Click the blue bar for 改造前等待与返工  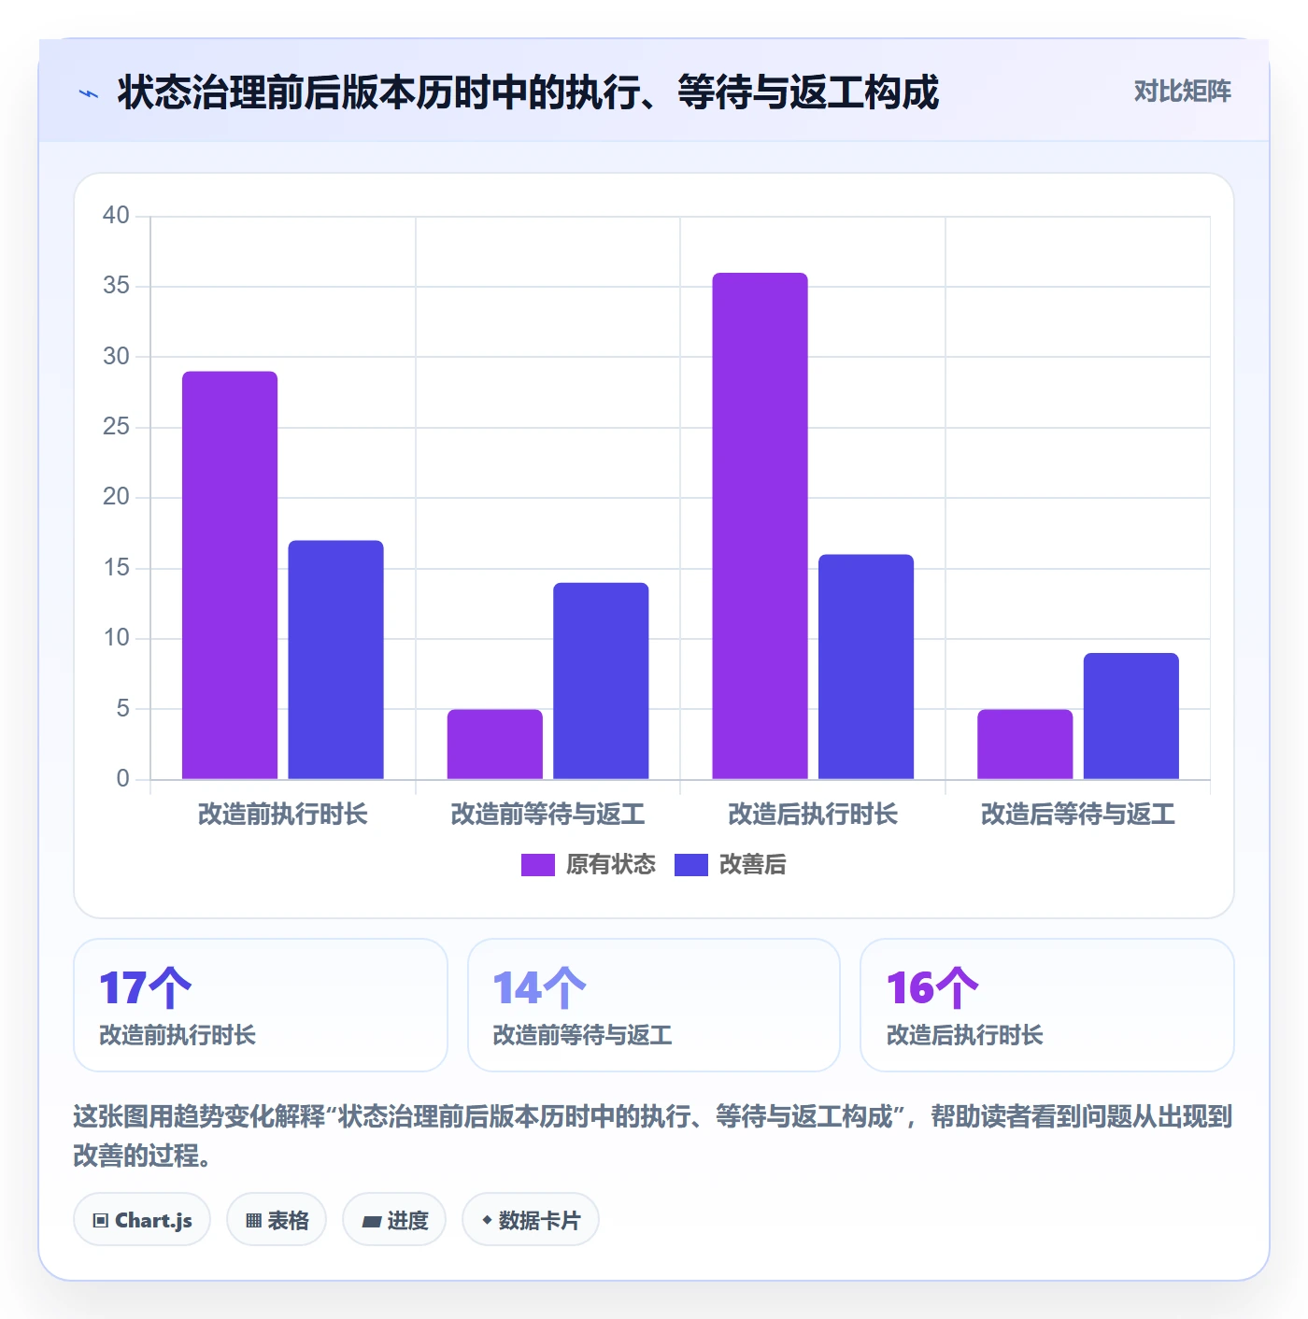pos(601,681)
